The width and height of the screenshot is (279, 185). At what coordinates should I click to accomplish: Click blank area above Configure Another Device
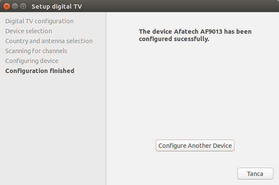pos(195,95)
